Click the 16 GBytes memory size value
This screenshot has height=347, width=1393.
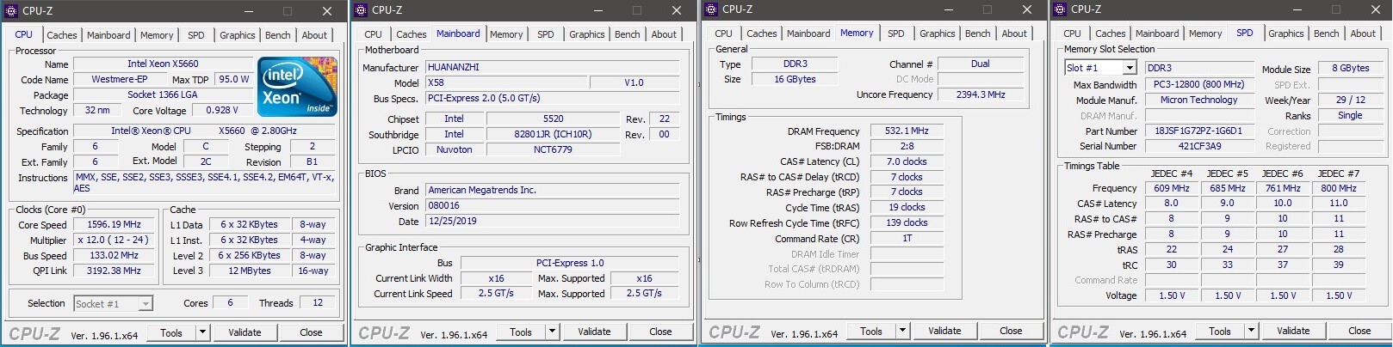795,79
